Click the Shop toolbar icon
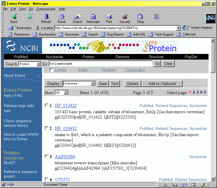The width and height of the screenshot is (217, 188). coord(140,17)
